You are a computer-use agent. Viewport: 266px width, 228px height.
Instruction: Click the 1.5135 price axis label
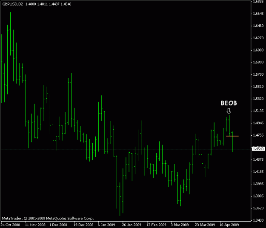258,111
